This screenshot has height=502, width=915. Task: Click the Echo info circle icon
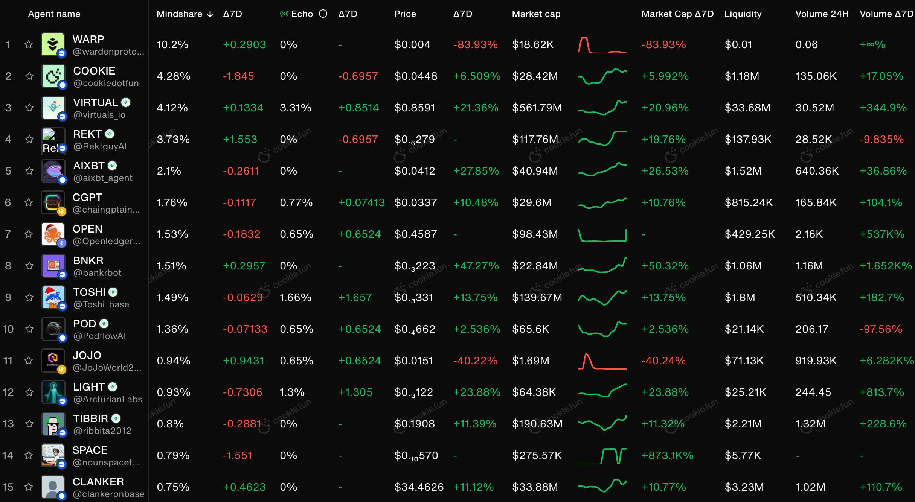(x=323, y=14)
